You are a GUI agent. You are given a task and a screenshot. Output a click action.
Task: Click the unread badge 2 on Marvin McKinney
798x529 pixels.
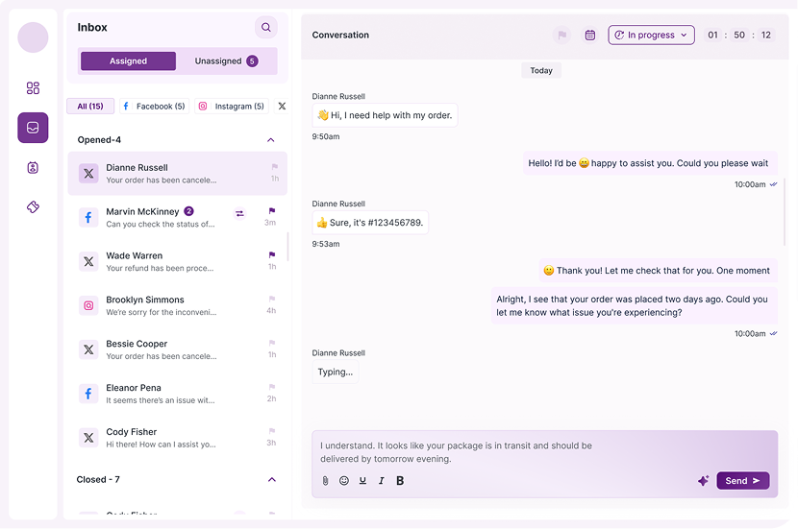[188, 211]
